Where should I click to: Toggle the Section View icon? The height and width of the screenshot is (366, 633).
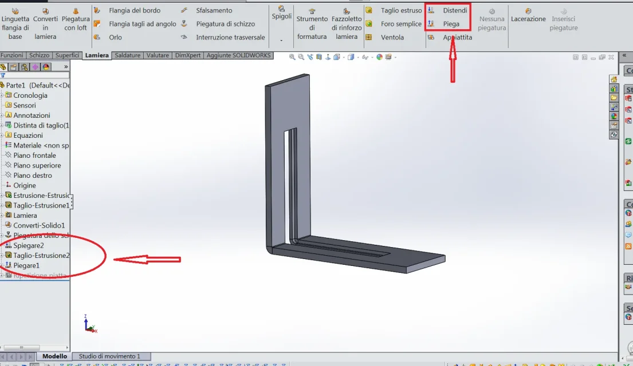coord(319,57)
